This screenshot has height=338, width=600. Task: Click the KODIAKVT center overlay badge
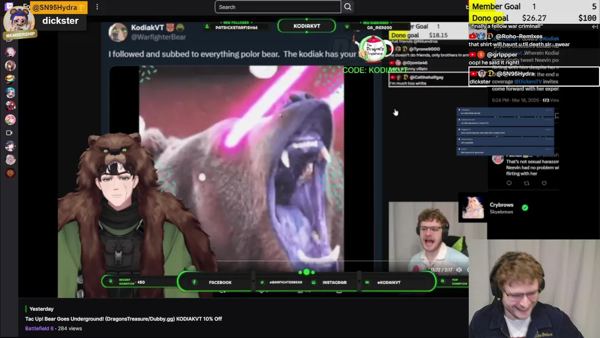[x=307, y=26]
